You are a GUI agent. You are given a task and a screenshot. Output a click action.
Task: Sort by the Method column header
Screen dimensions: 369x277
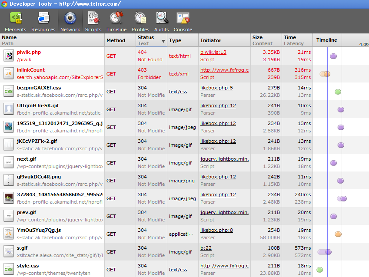(x=116, y=40)
